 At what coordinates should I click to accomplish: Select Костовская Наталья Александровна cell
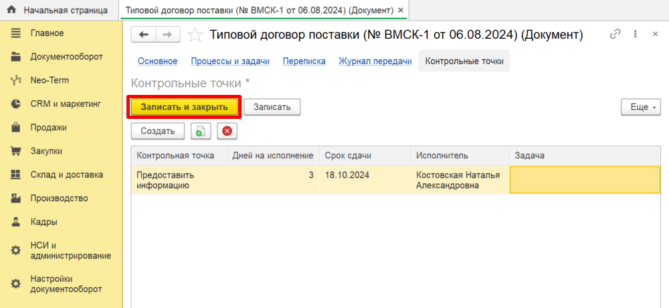460,180
